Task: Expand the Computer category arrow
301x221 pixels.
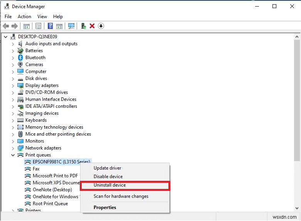Action: click(x=13, y=72)
